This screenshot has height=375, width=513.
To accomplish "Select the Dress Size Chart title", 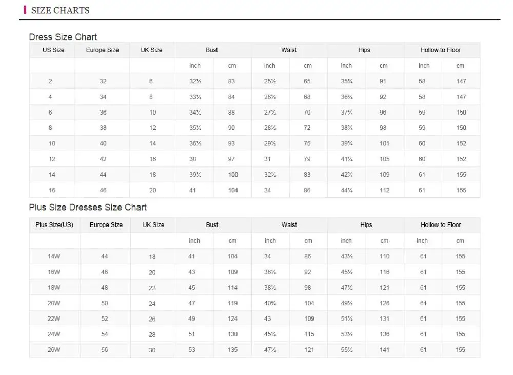I will (63, 37).
